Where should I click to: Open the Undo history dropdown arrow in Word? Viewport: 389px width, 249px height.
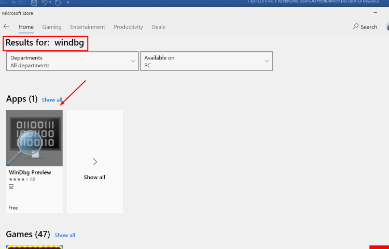pyautogui.click(x=50, y=3)
